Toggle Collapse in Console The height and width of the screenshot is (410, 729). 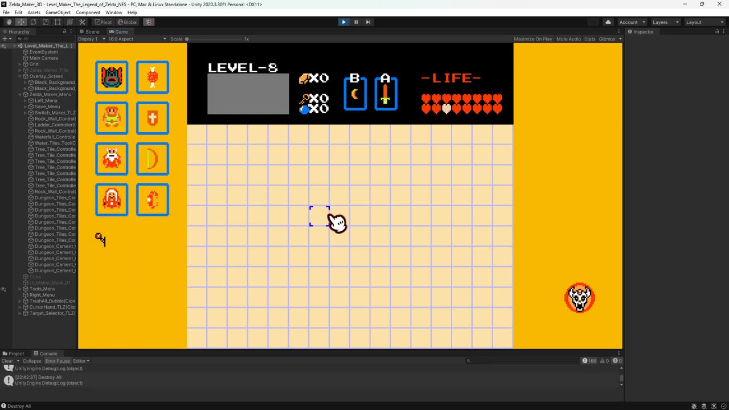32,361
